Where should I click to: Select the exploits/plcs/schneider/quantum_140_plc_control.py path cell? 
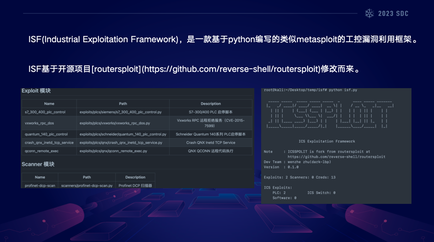(123, 134)
